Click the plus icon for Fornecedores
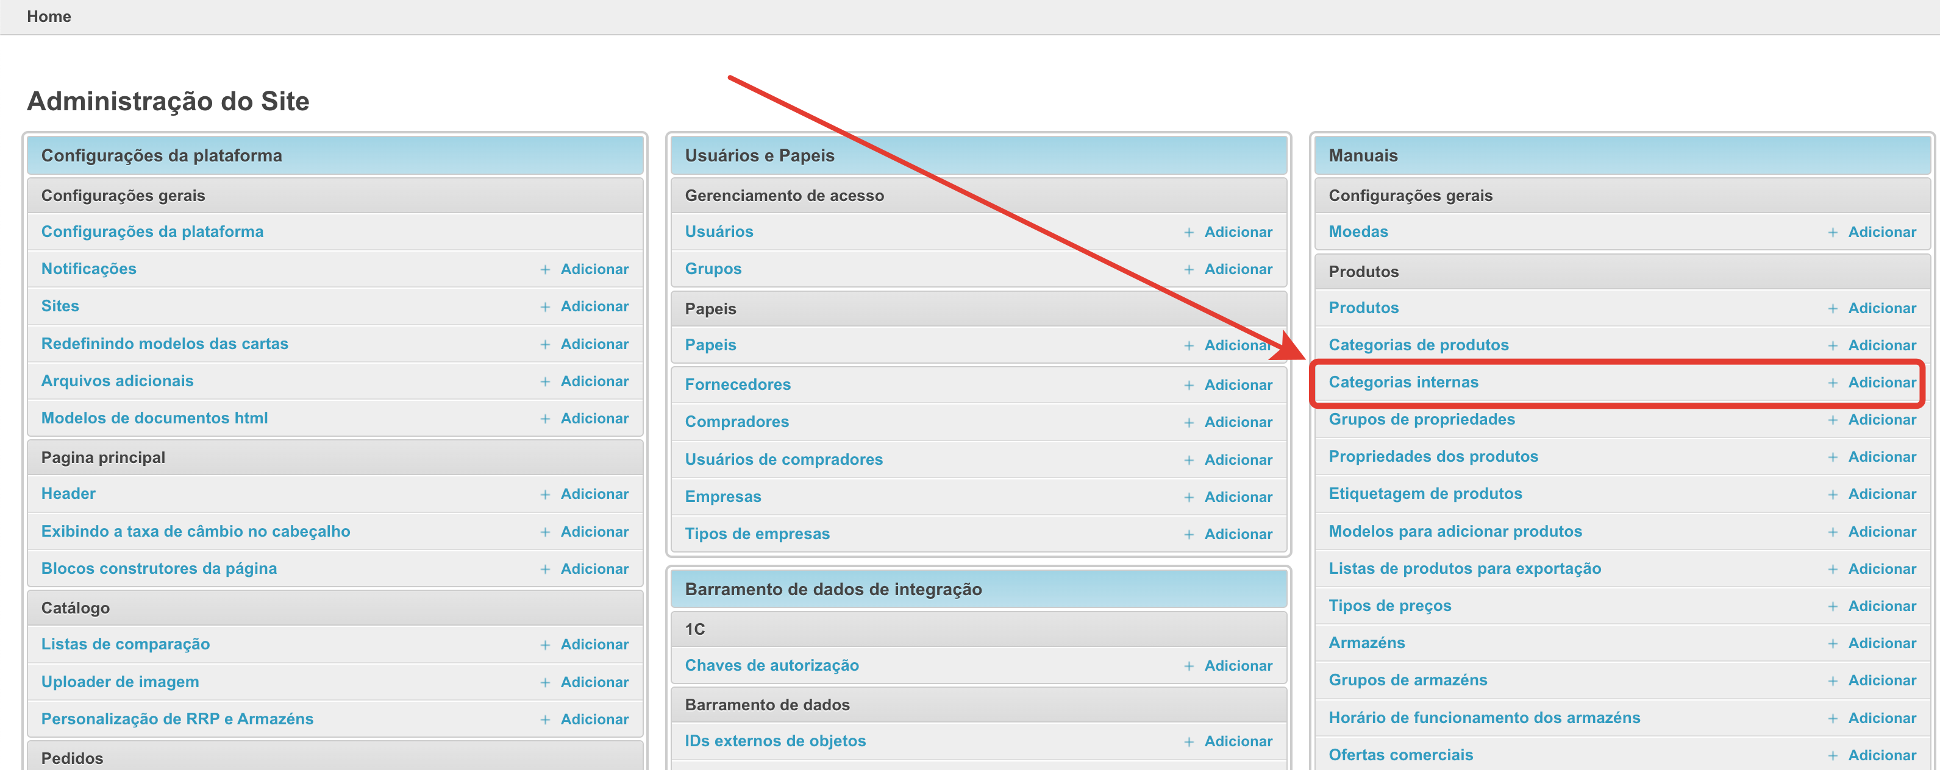The height and width of the screenshot is (770, 1940). click(x=1188, y=386)
